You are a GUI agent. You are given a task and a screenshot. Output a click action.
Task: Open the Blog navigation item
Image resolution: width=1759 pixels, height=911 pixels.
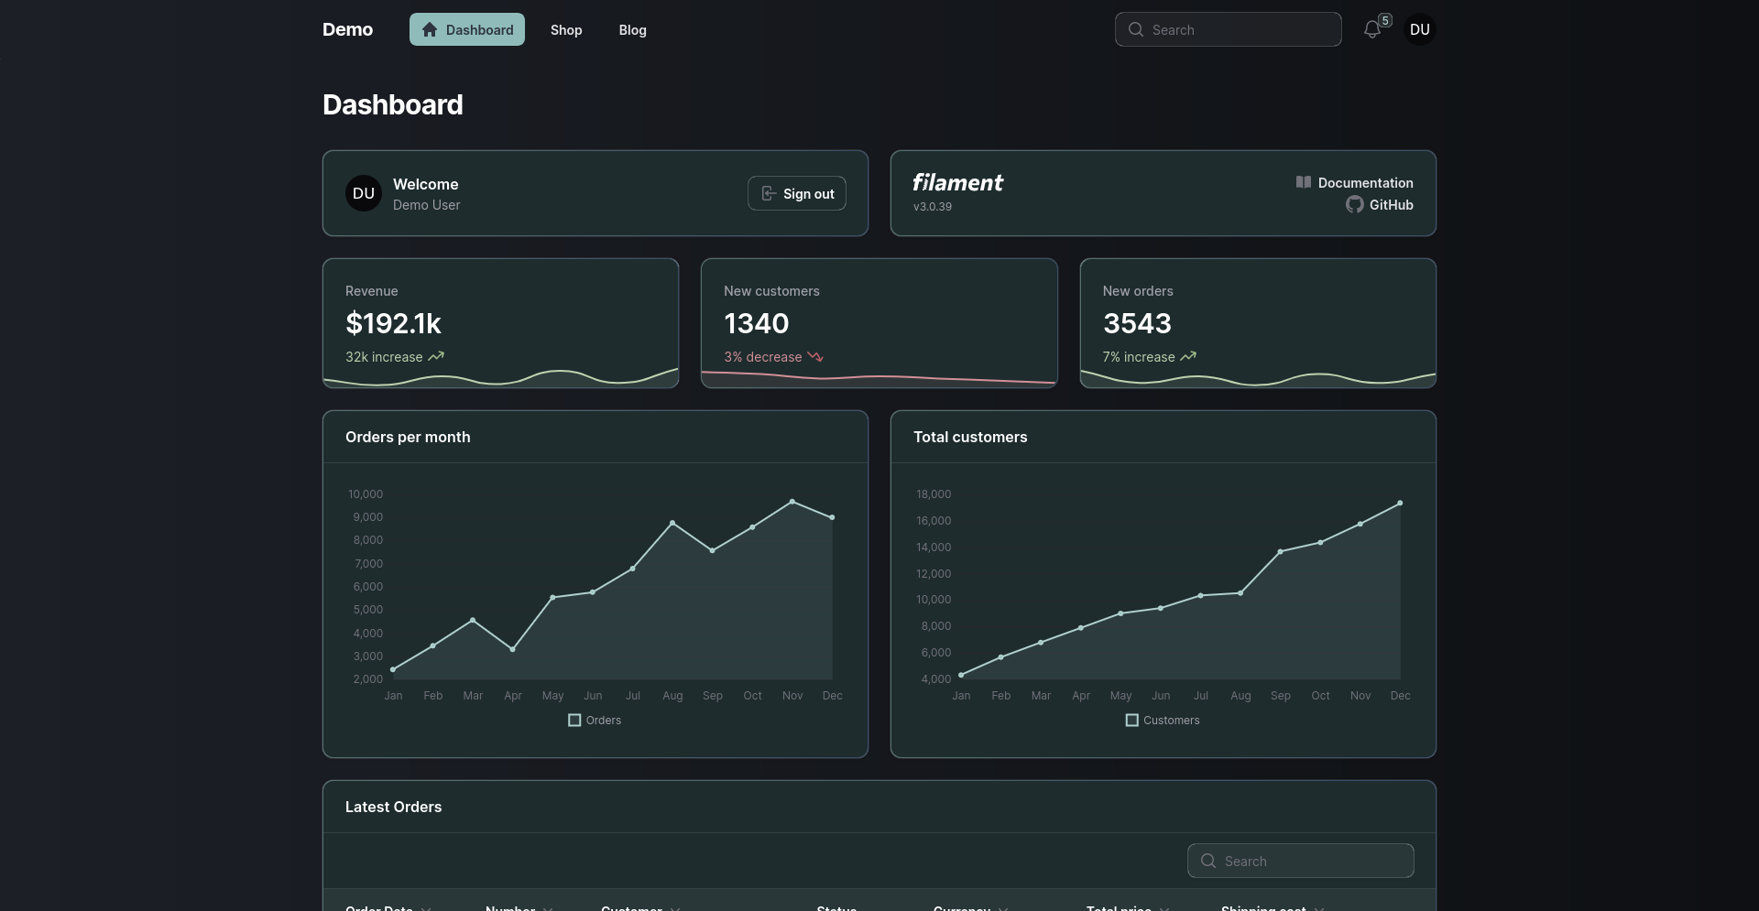pyautogui.click(x=632, y=30)
